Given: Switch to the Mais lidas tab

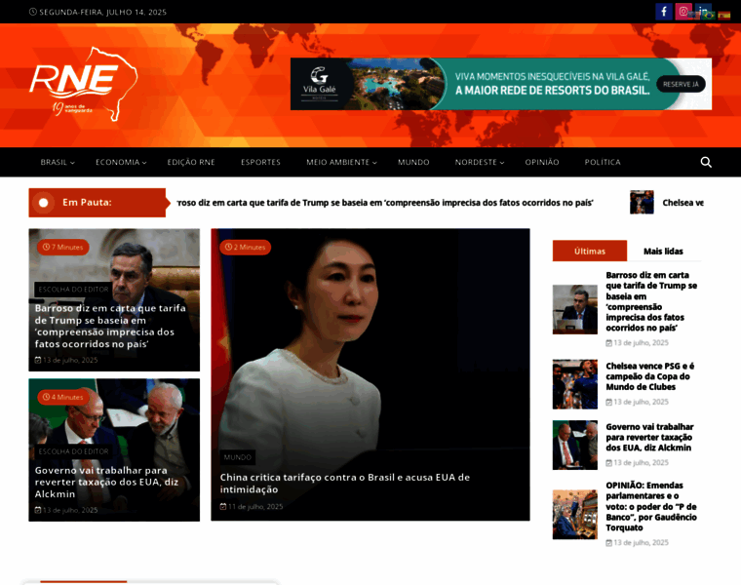Looking at the screenshot, I should click(663, 251).
